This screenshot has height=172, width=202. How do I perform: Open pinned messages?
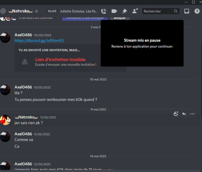point(125,11)
